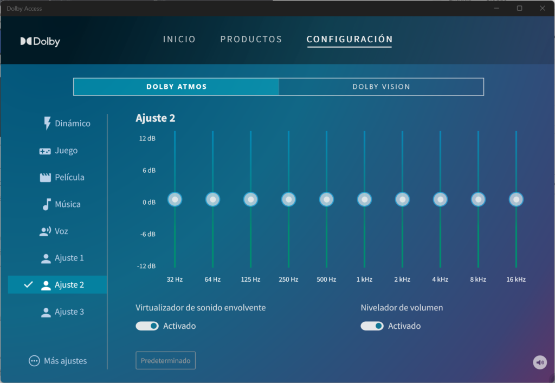Click the Nivelador de volumen label
Viewport: 555px width, 383px height.
coord(402,308)
